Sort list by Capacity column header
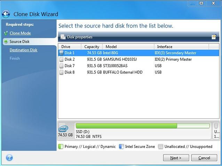The height and width of the screenshot is (166, 222). (x=92, y=47)
